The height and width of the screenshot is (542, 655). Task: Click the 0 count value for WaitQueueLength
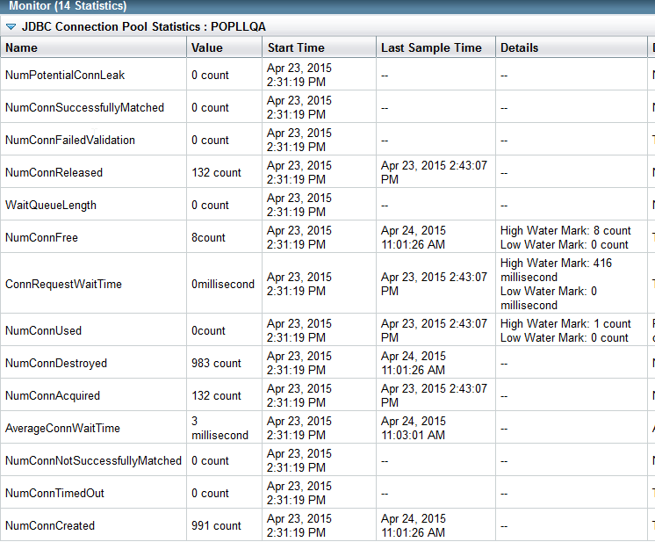pyautogui.click(x=210, y=206)
